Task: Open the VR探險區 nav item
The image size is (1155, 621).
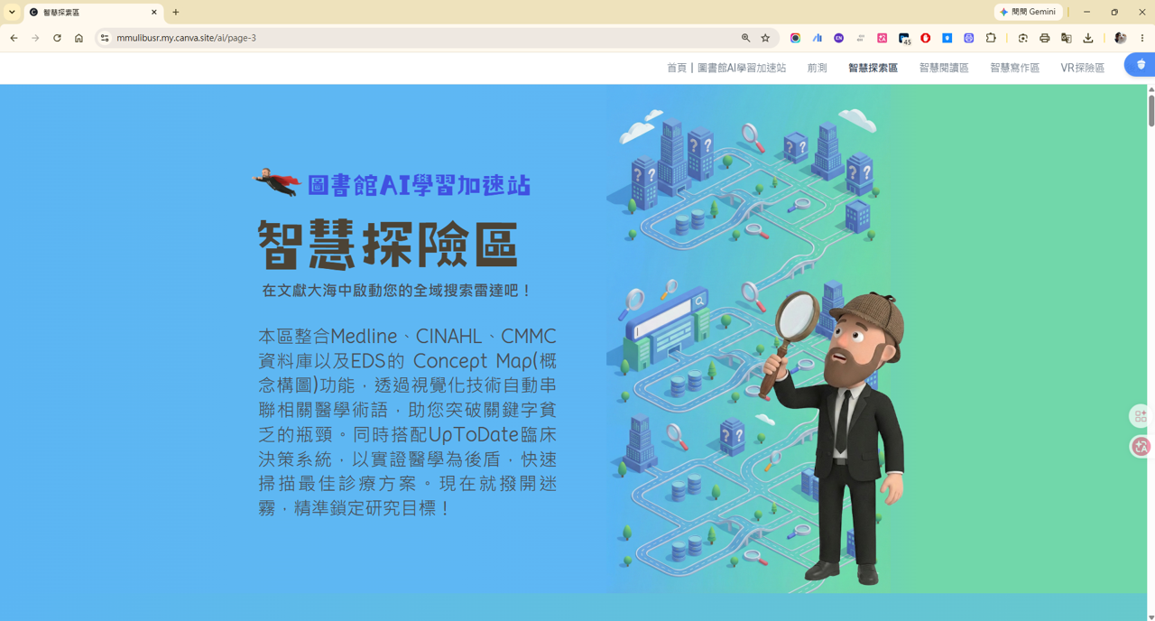Action: point(1082,68)
